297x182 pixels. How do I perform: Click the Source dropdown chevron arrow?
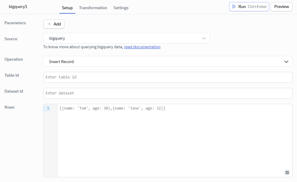204,38
